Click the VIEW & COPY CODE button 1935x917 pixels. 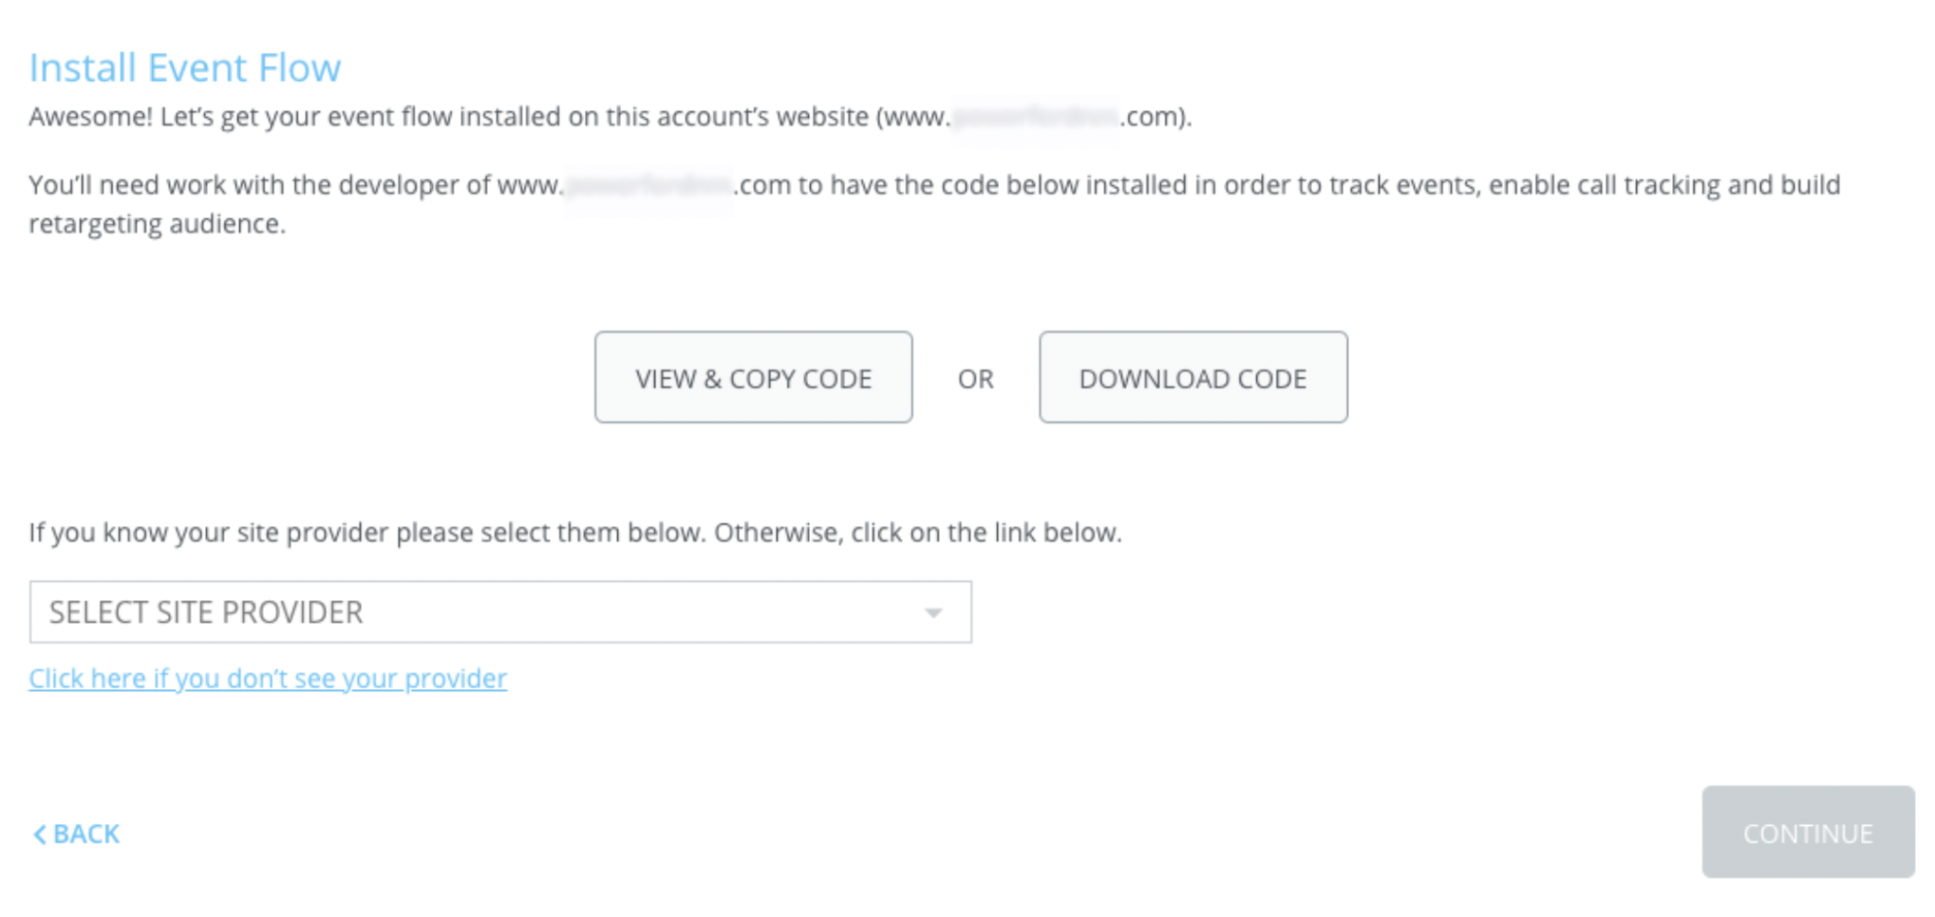point(753,377)
